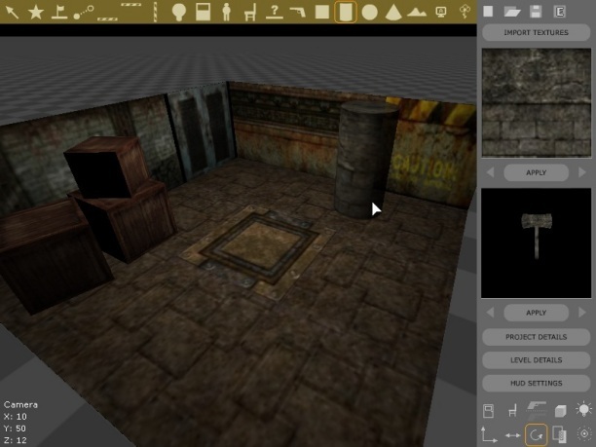Switch to door category in bottom panel
Screen dimensions: 596x447
click(x=489, y=411)
